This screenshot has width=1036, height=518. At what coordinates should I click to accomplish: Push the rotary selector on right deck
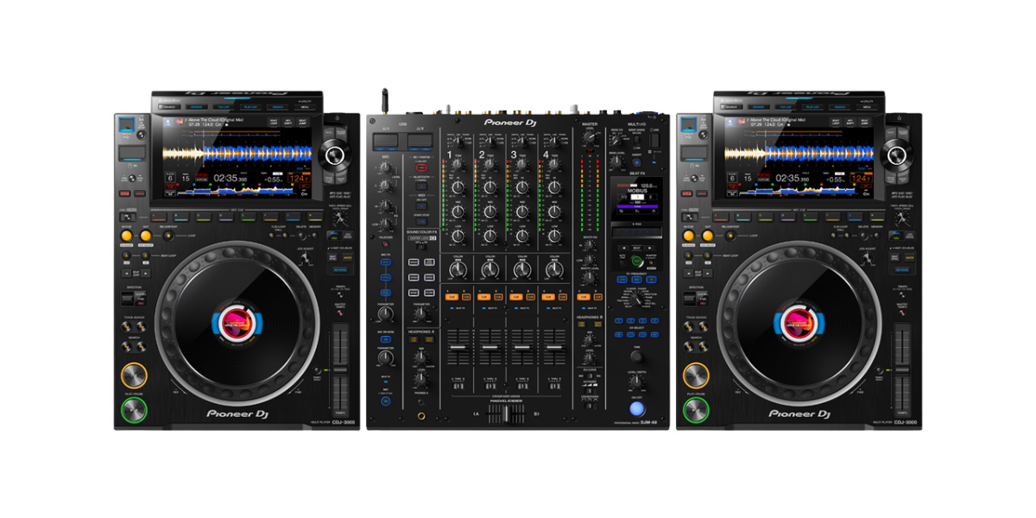[x=897, y=155]
